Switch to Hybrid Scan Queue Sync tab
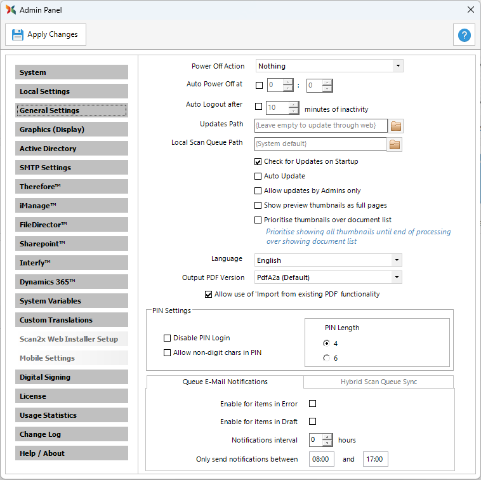The height and width of the screenshot is (480, 481). click(x=379, y=382)
